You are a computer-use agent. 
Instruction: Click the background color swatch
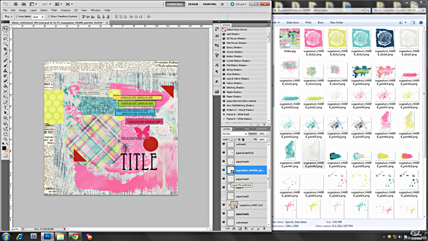pos(7,150)
